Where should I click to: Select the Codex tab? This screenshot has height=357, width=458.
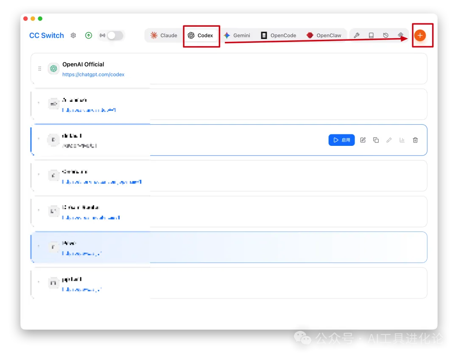(201, 35)
